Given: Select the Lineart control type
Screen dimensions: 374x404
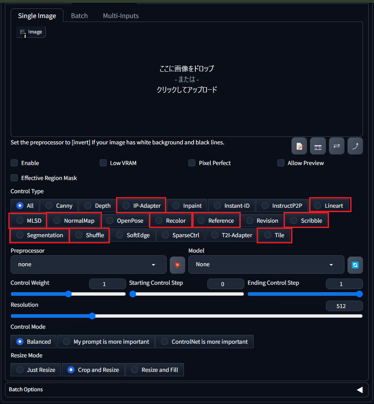Looking at the screenshot, I should point(329,206).
